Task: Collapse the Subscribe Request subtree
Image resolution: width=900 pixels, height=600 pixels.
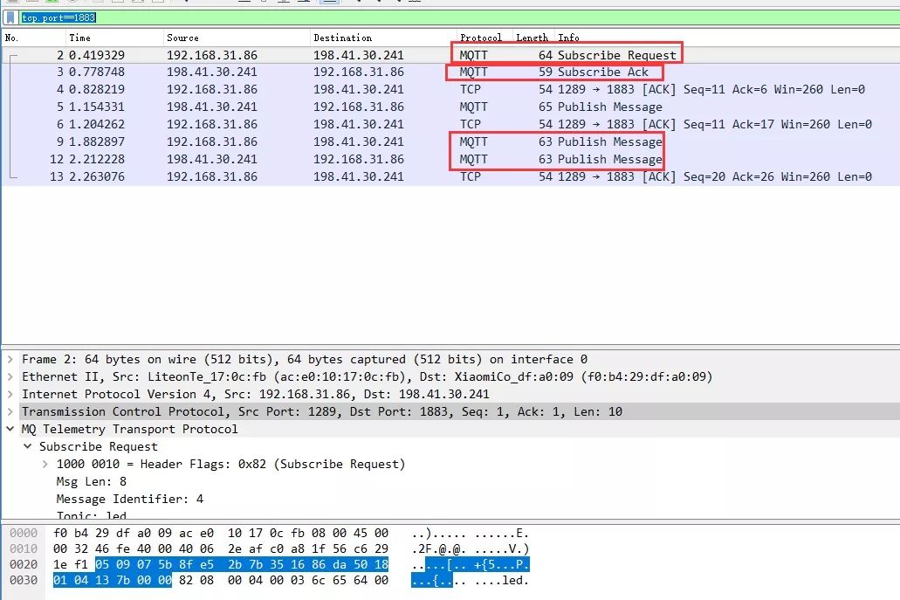Action: (27, 447)
